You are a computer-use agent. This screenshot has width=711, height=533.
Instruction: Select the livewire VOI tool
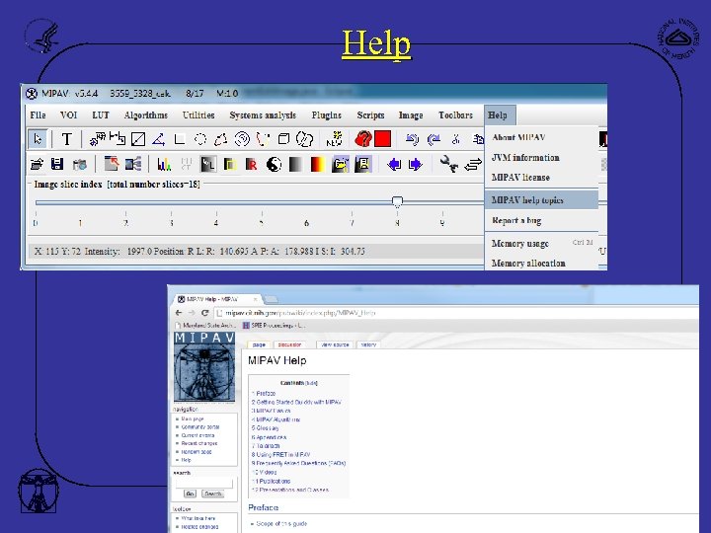click(x=263, y=139)
